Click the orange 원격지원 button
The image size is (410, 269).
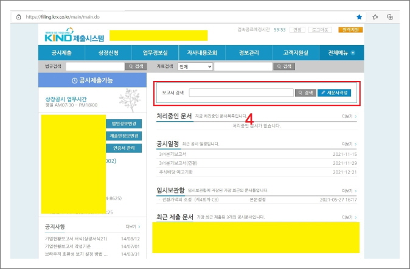click(350, 30)
